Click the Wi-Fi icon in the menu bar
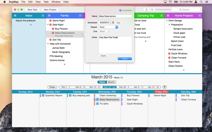This screenshot has width=212, height=132. tap(170, 2)
